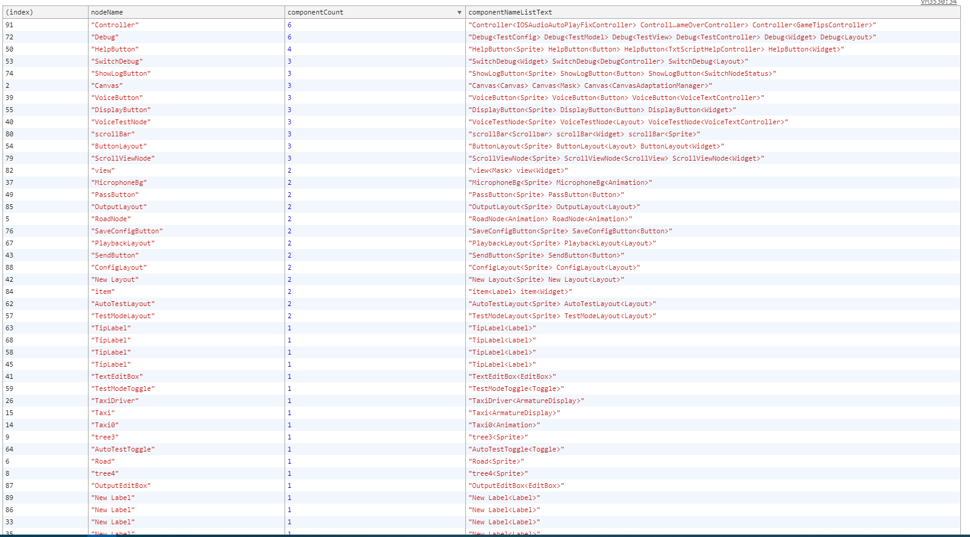Select the component list "item<Label> item<Widget>"
The height and width of the screenshot is (537, 970).
520,292
